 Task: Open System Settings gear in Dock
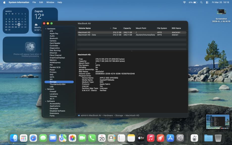(x=180, y=138)
